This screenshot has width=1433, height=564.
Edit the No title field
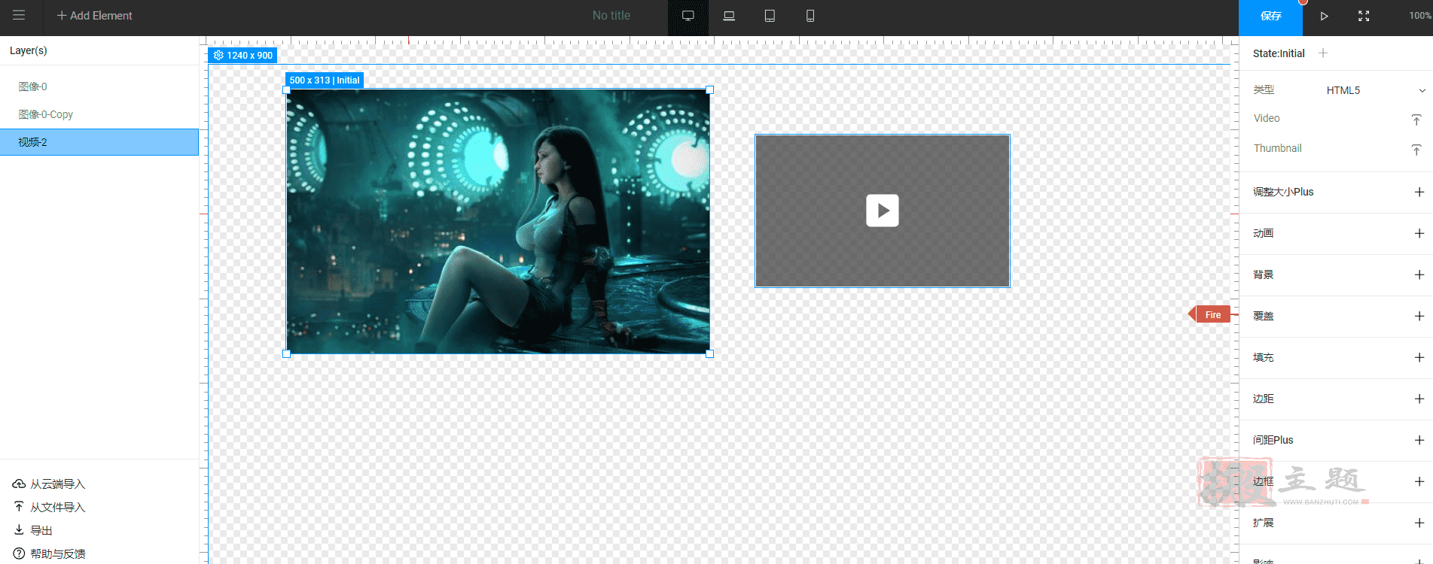coord(611,15)
